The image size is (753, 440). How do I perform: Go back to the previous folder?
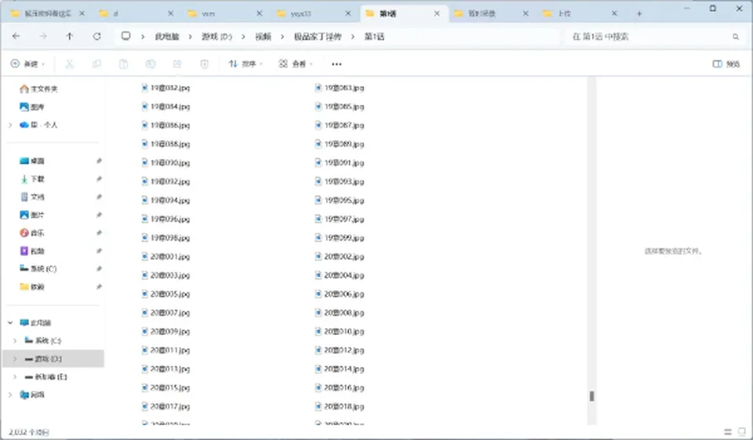[x=16, y=37]
